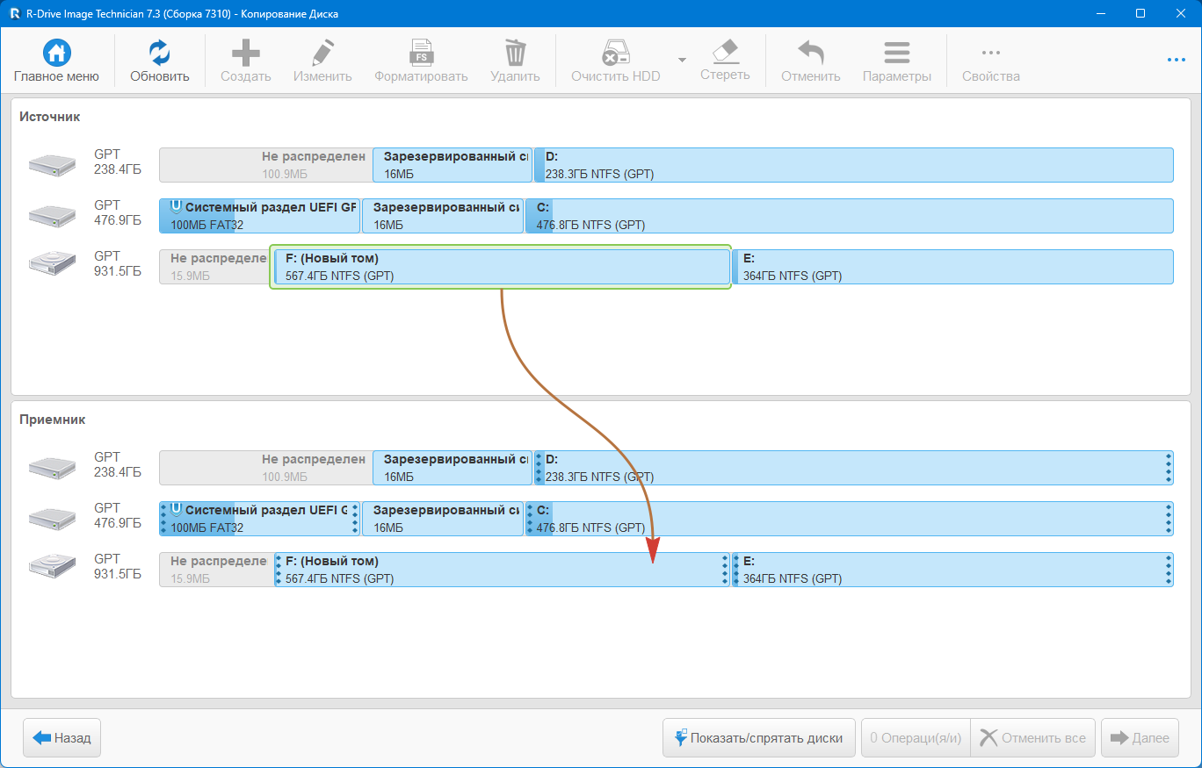Expand the toolbar overflow three-dots menu

[x=1177, y=60]
